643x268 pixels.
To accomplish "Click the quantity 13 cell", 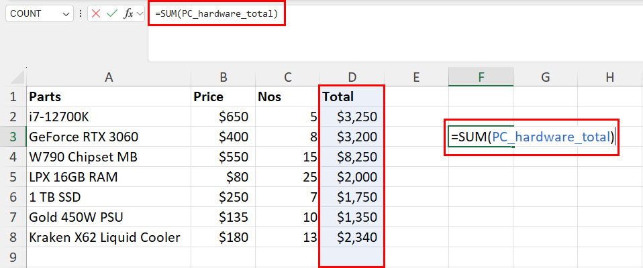I will (x=287, y=237).
